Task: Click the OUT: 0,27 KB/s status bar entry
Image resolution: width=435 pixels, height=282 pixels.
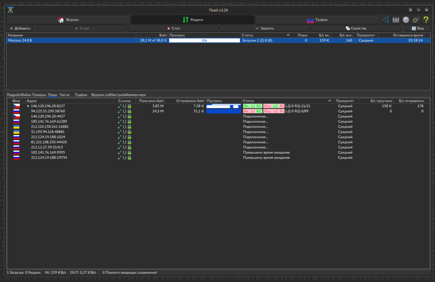Action: click(x=83, y=273)
